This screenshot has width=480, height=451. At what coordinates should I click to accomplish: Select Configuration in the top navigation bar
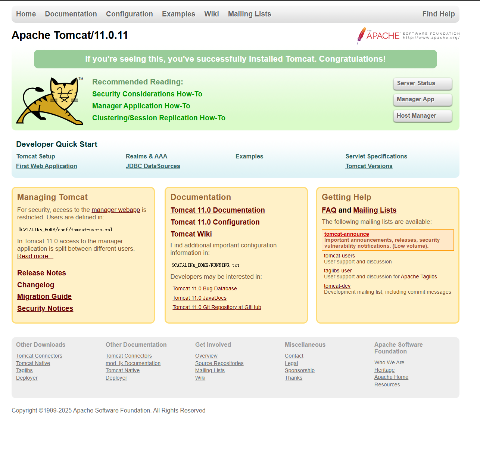pos(130,14)
